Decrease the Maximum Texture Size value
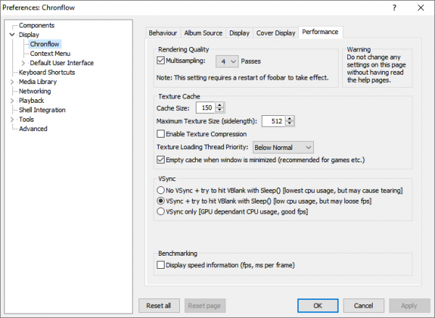The image size is (435, 318). [290, 123]
